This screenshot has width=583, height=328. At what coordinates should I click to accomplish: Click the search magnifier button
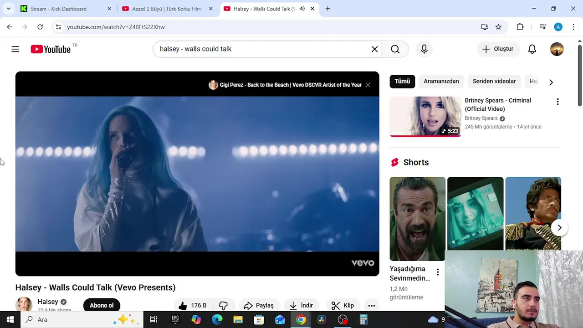tap(395, 49)
